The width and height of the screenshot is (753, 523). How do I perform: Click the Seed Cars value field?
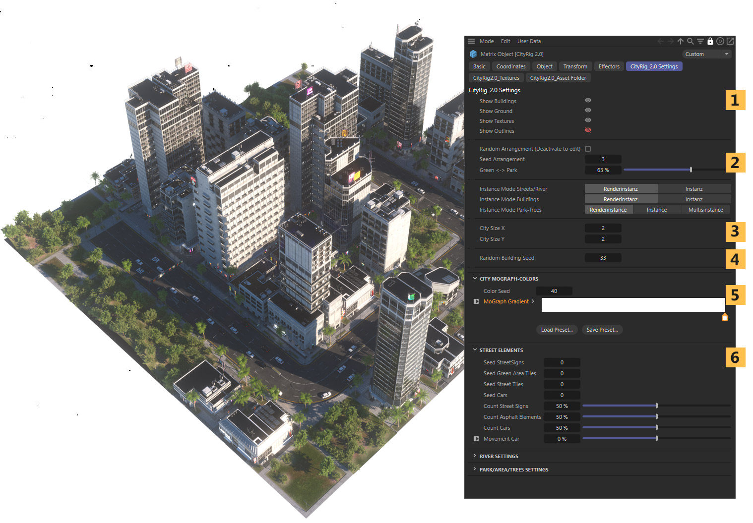pos(562,395)
